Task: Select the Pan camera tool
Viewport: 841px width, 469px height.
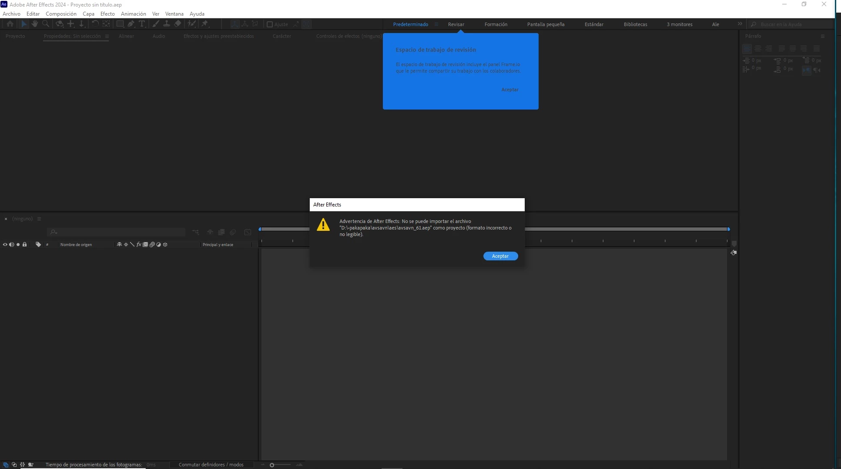Action: tap(70, 24)
